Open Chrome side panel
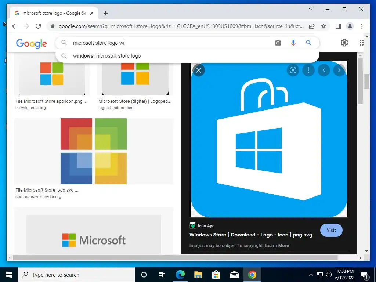Viewport: 376px width, 282px height. click(338, 26)
